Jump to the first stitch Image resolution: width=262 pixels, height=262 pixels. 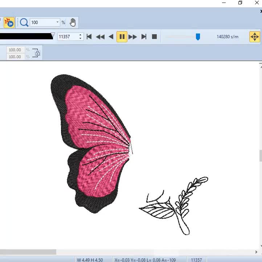[x=89, y=37]
